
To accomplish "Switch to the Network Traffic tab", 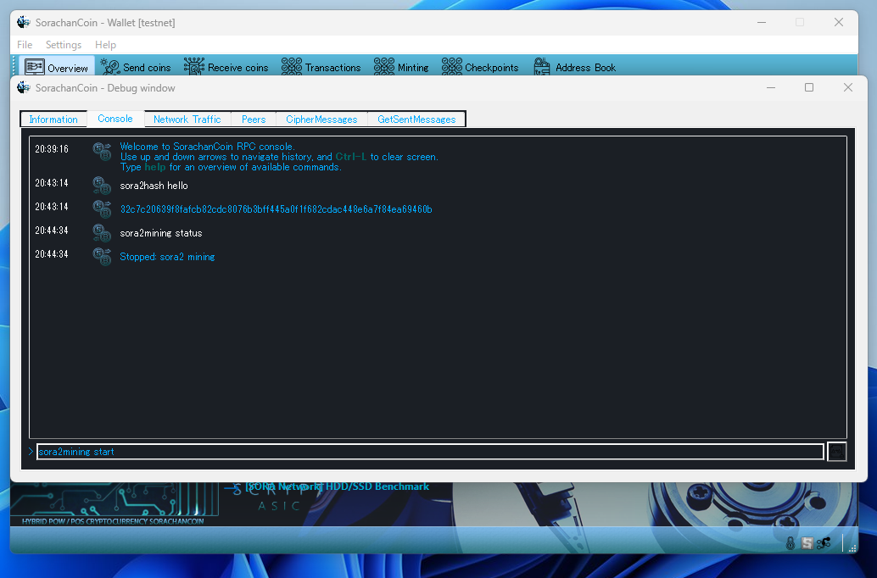I will tap(187, 119).
